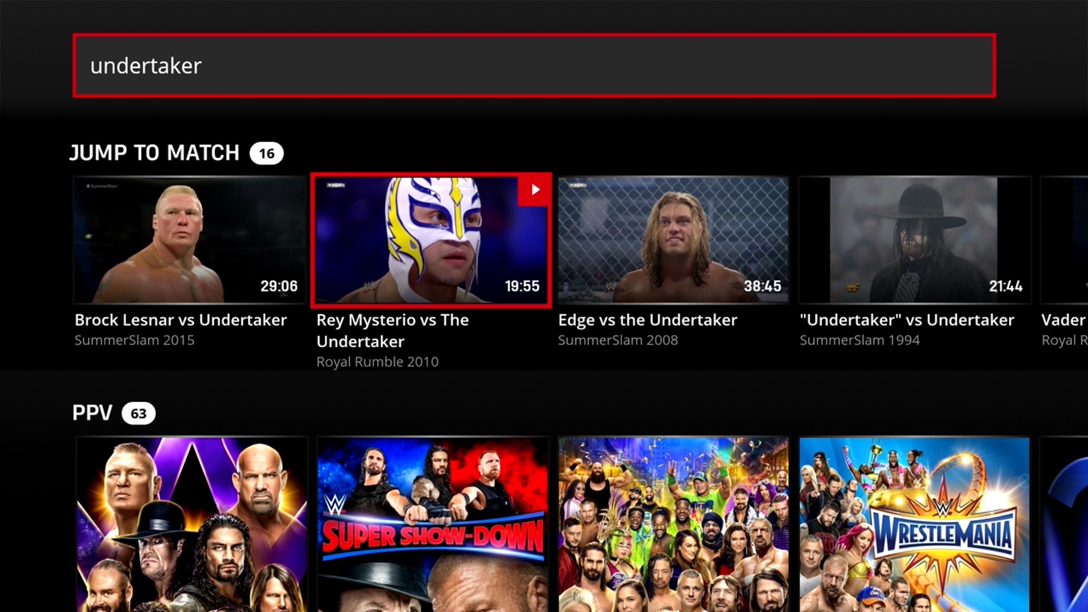Click the PPV count badge showing 63
This screenshot has height=612, width=1088.
point(138,413)
